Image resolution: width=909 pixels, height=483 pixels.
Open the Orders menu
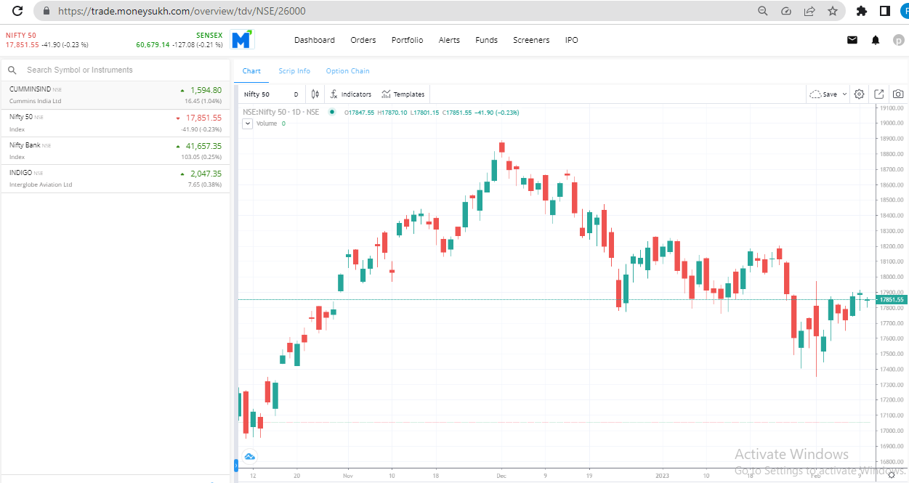pos(363,40)
